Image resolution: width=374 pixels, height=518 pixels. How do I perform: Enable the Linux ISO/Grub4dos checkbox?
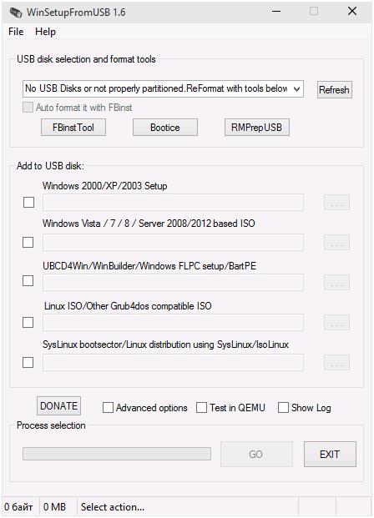coord(28,322)
